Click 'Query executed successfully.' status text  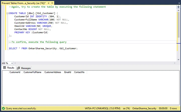click(21, 108)
